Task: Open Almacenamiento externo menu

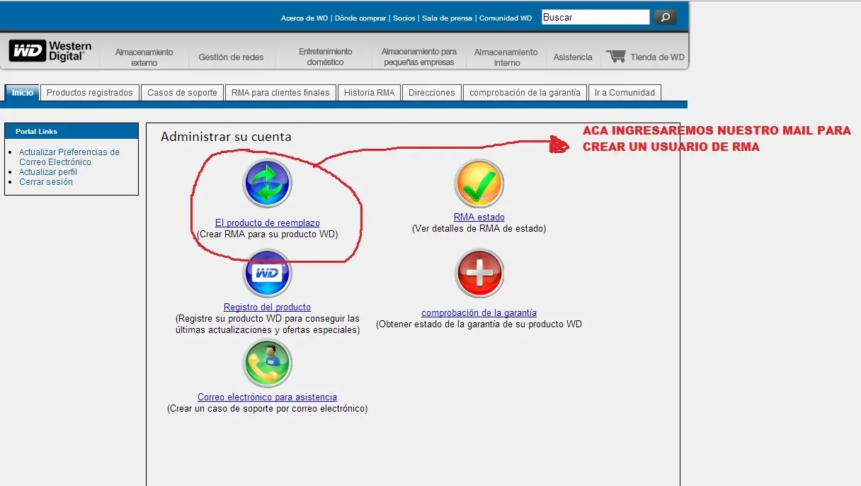Action: click(x=144, y=57)
